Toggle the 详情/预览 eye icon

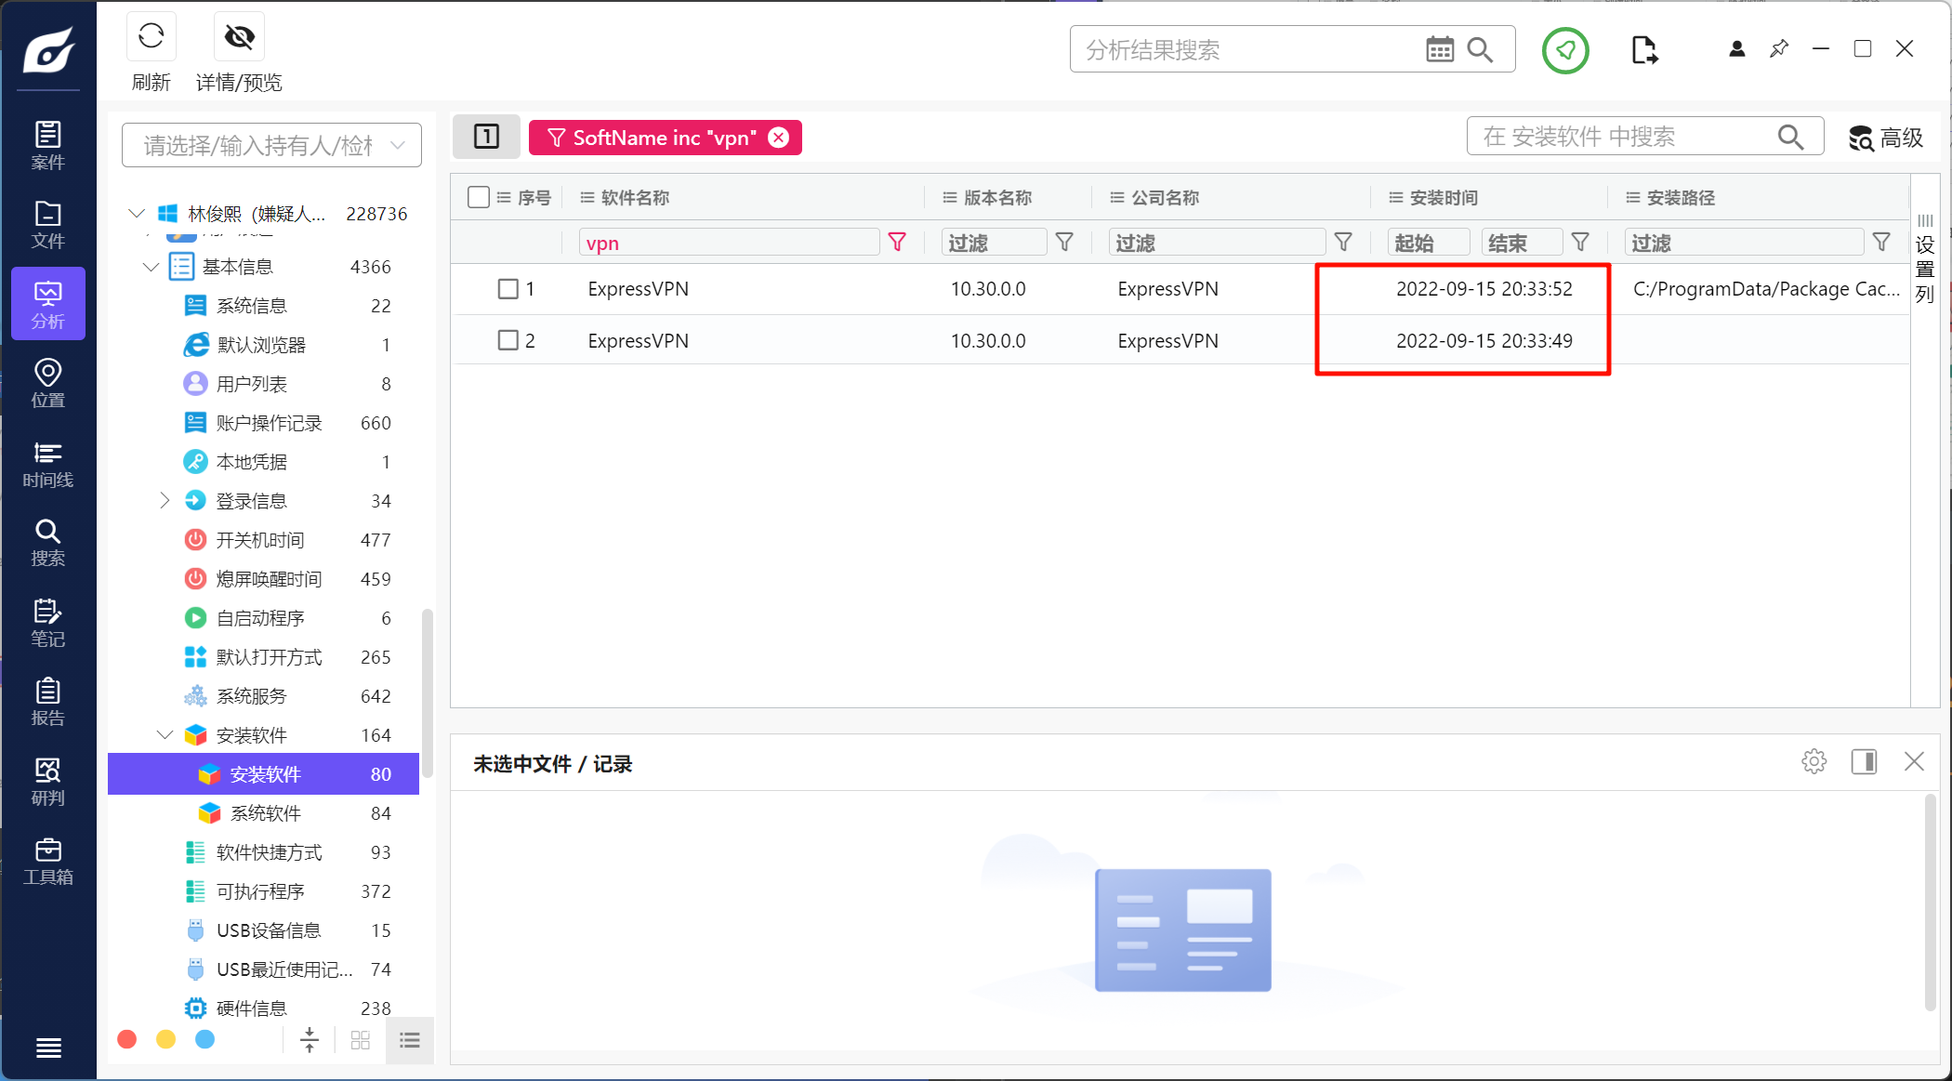click(x=239, y=37)
